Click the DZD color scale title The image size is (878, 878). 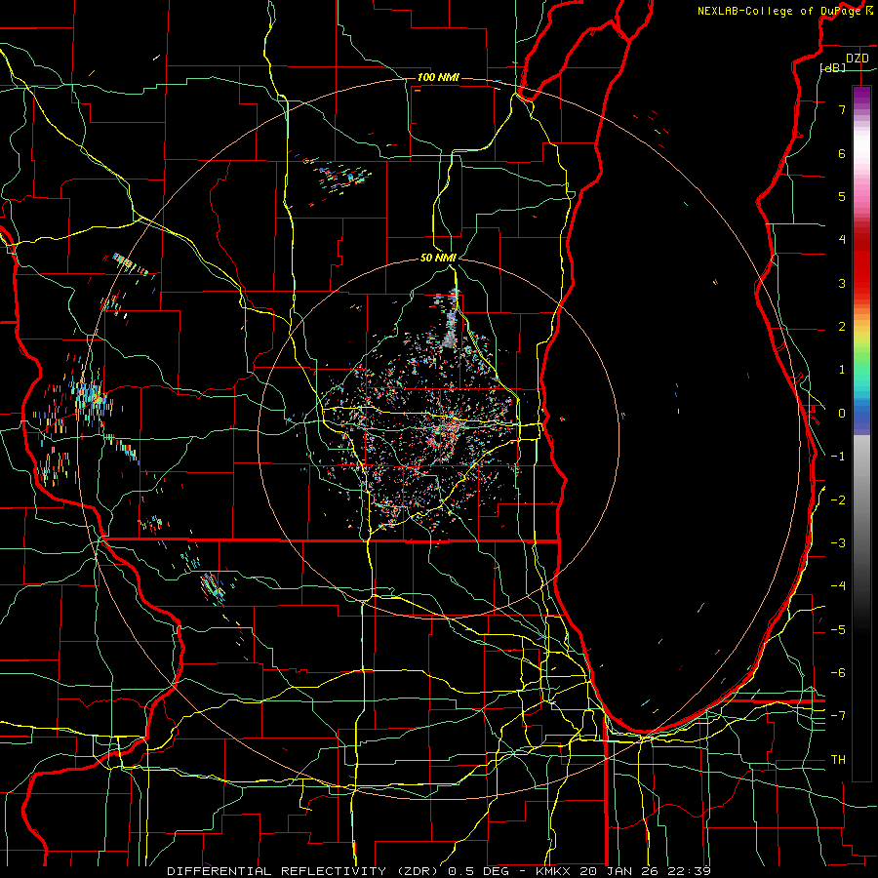pos(857,59)
